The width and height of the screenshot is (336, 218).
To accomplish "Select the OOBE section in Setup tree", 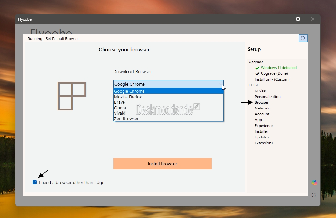I will pyautogui.click(x=253, y=85).
